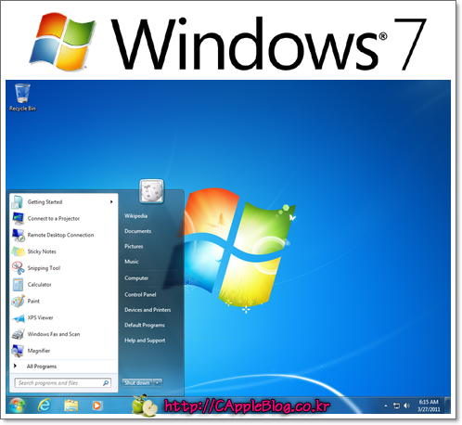
Task: Click the Magnifier icon
Action: (x=18, y=351)
